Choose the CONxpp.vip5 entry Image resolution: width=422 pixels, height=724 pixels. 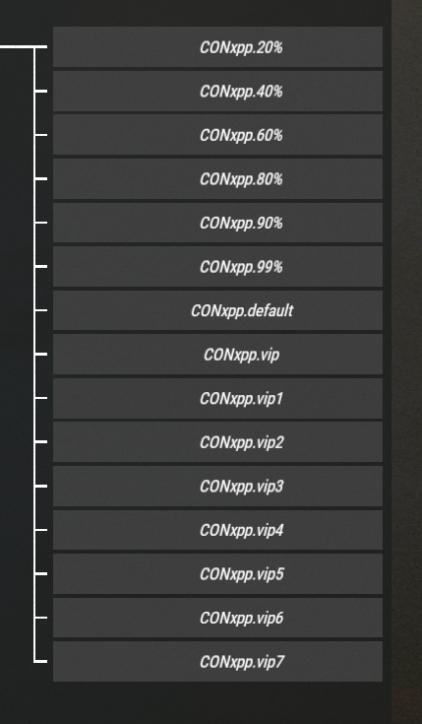click(217, 574)
